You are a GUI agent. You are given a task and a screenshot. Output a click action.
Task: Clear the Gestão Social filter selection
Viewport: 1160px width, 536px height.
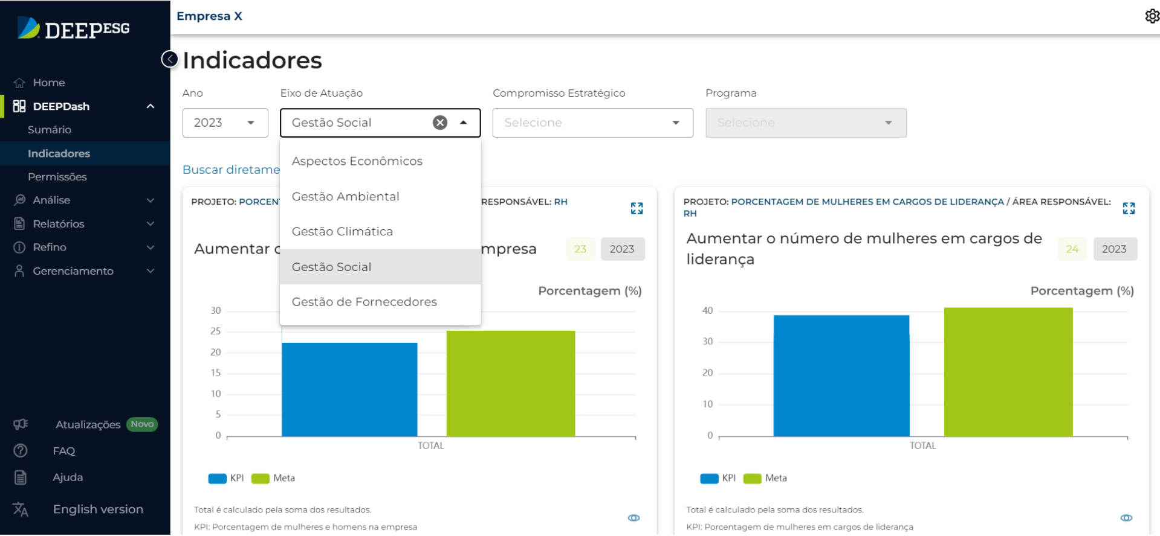pos(440,123)
